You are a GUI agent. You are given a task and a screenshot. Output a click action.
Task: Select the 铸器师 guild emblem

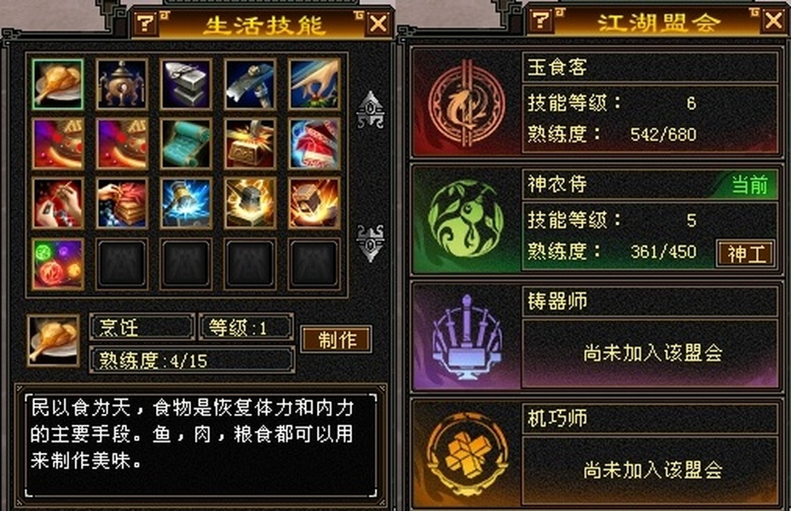point(466,336)
